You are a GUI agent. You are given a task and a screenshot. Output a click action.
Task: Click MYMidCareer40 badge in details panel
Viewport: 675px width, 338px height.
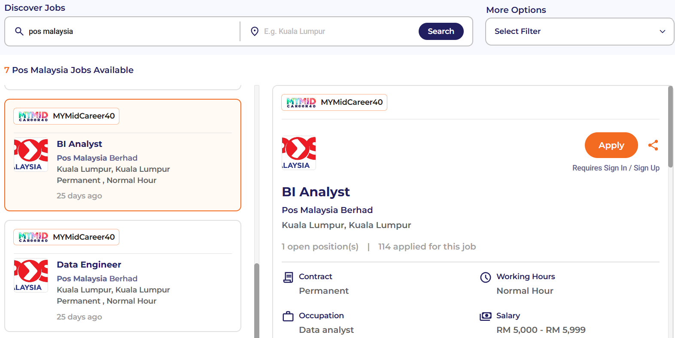(334, 102)
